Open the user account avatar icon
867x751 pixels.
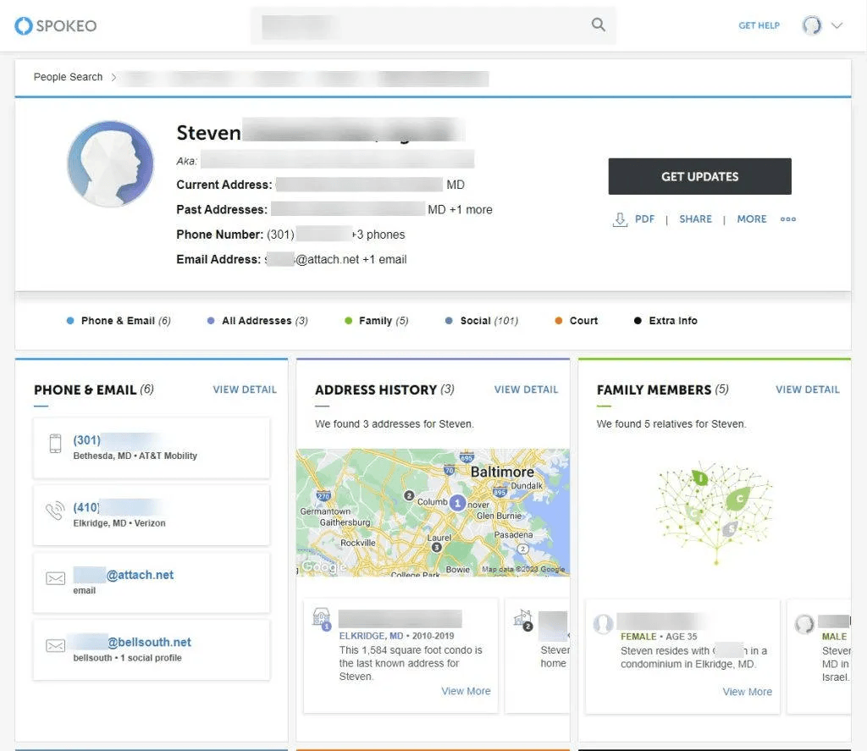click(x=812, y=25)
